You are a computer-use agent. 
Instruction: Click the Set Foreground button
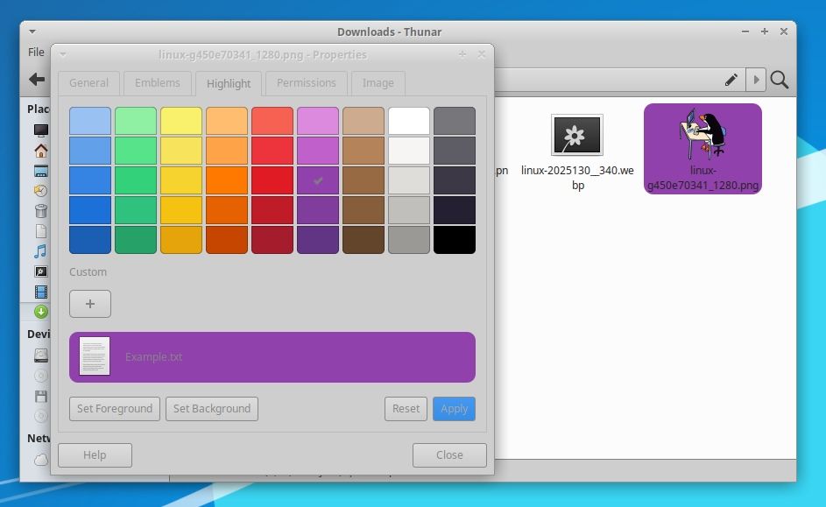point(114,408)
